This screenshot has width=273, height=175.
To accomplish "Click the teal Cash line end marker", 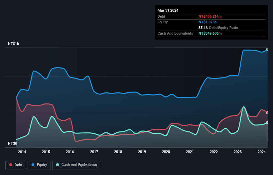I will coord(267,122).
